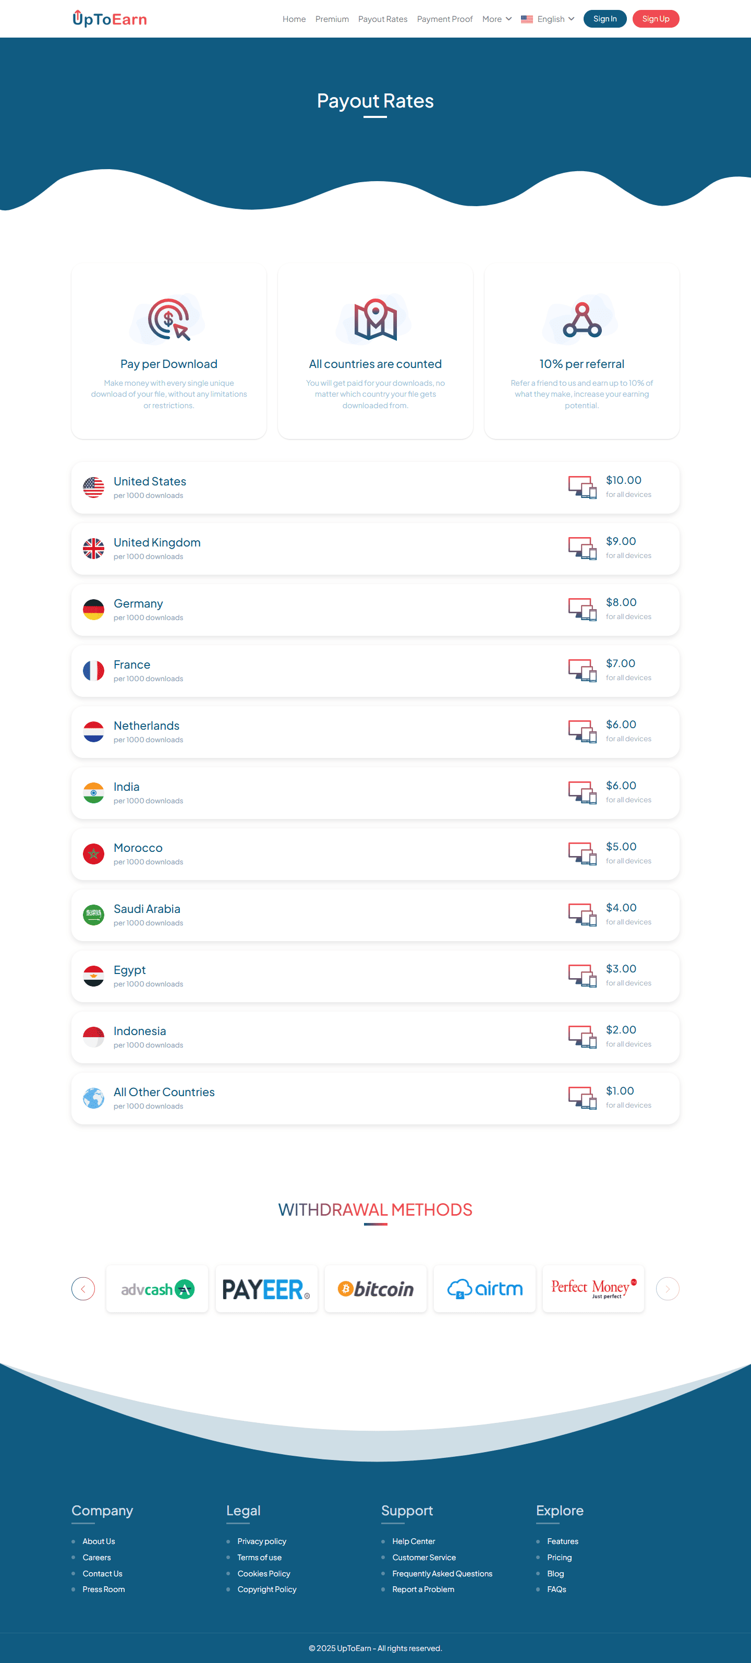Viewport: 751px width, 1663px height.
Task: Click the All Other Countries globe icon
Action: point(93,1098)
